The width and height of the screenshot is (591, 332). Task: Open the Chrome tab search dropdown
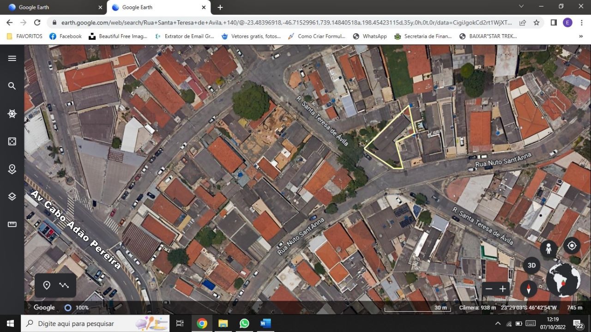(x=521, y=6)
